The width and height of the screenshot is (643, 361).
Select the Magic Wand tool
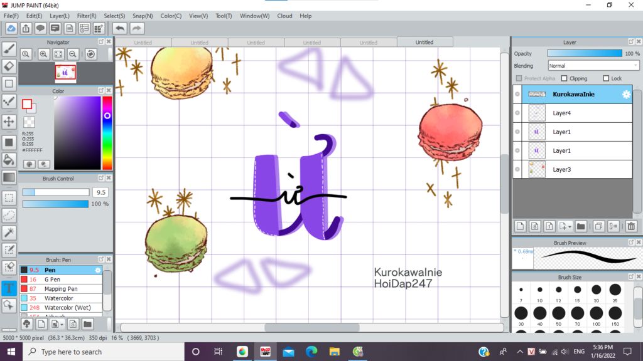click(x=9, y=233)
